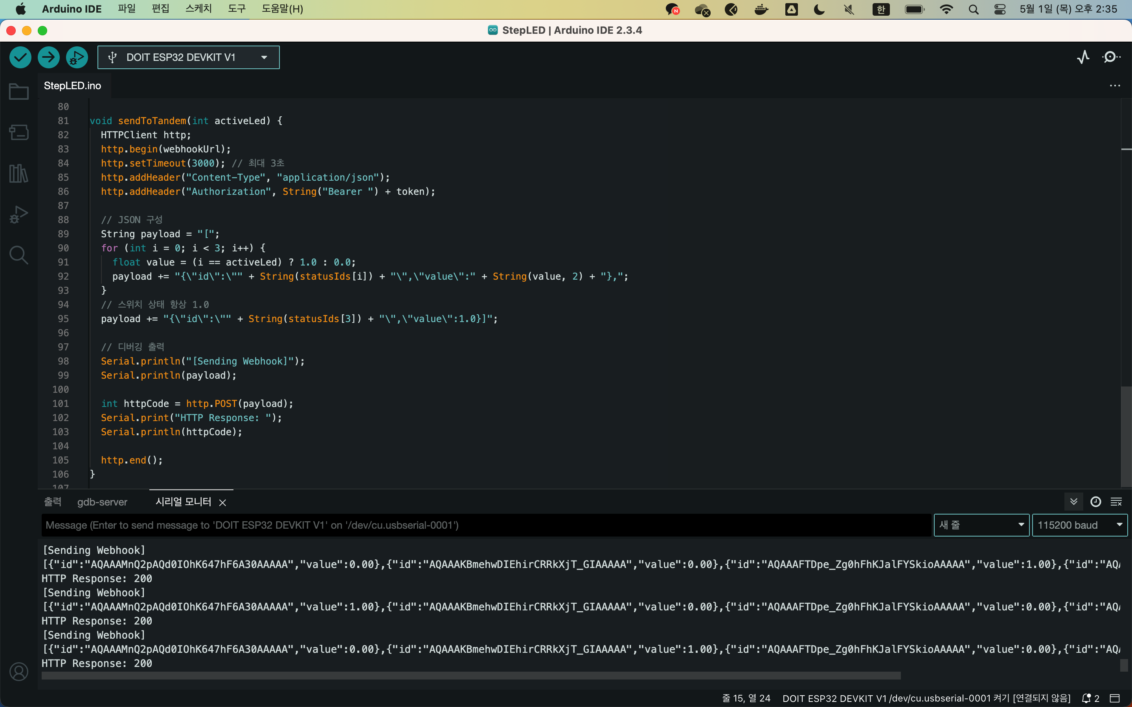
Task: Open the Sketchbook folder sidebar icon
Action: [x=19, y=91]
